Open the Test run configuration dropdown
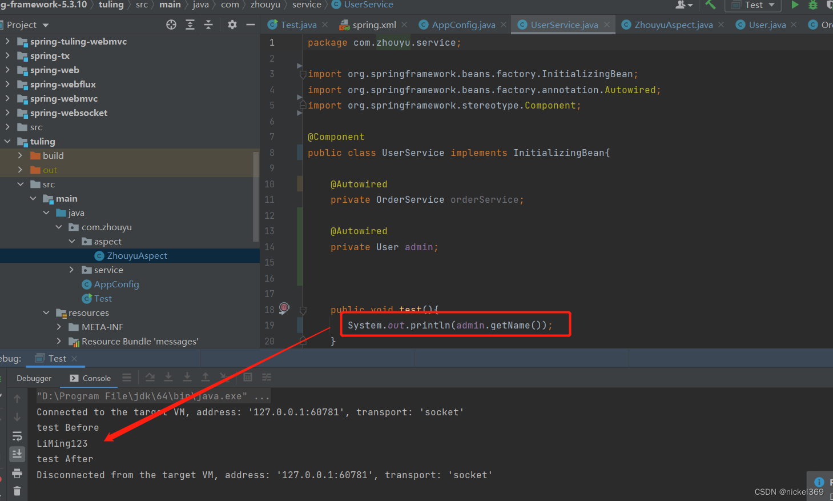This screenshot has width=833, height=501. pyautogui.click(x=753, y=5)
